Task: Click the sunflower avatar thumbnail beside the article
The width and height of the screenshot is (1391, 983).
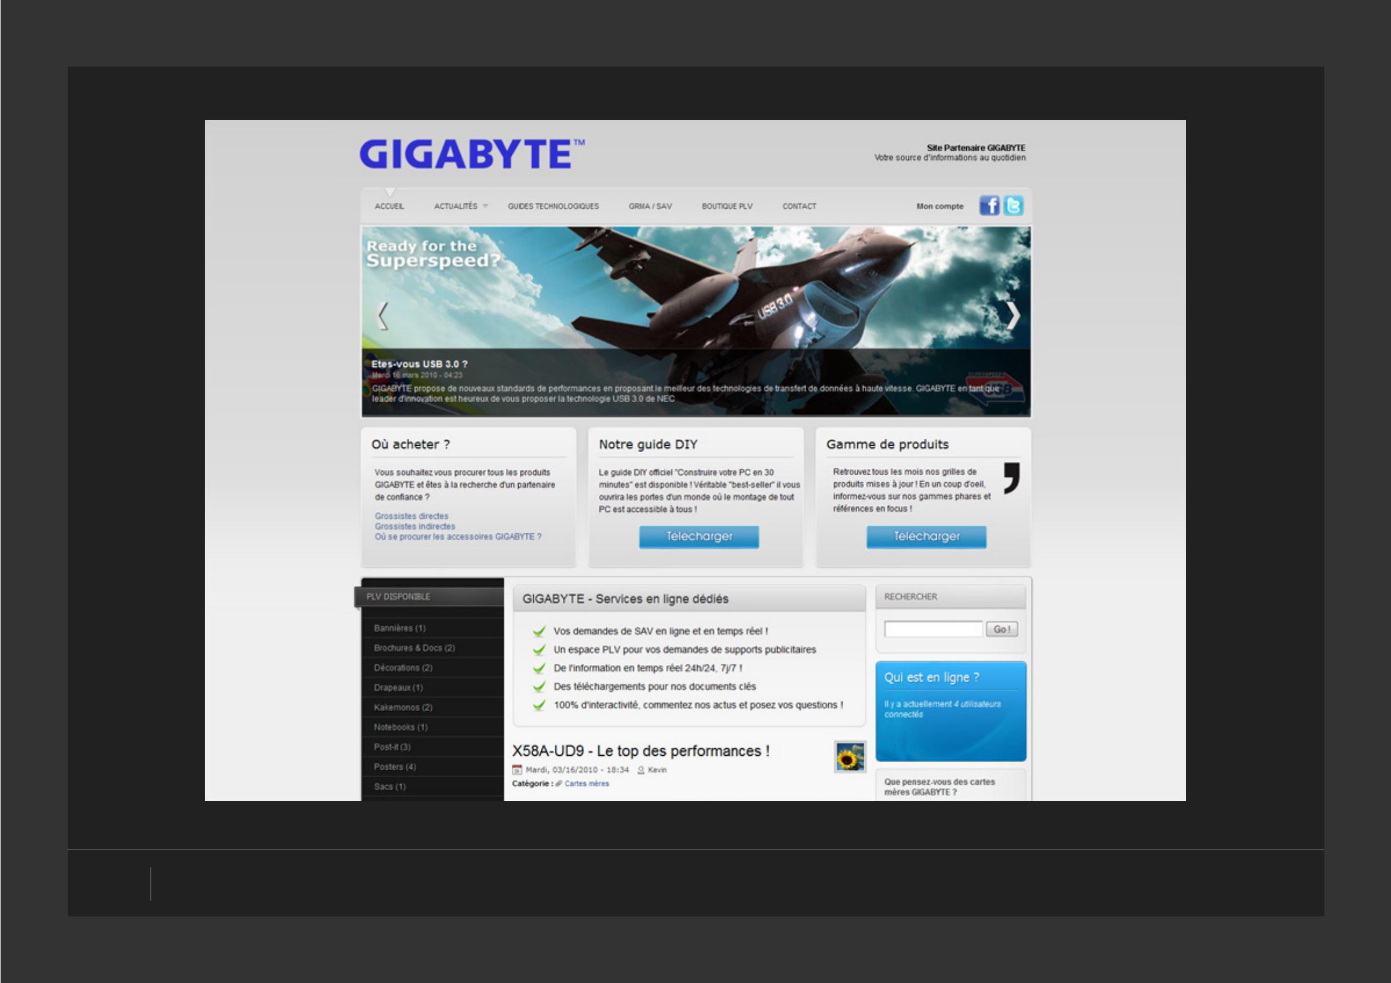Action: click(x=850, y=756)
